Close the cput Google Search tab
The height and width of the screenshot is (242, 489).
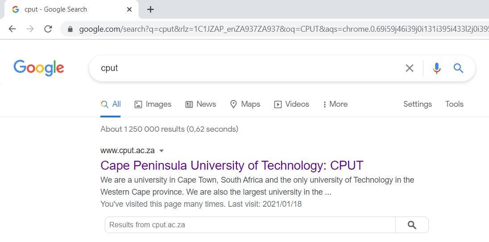pyautogui.click(x=129, y=9)
